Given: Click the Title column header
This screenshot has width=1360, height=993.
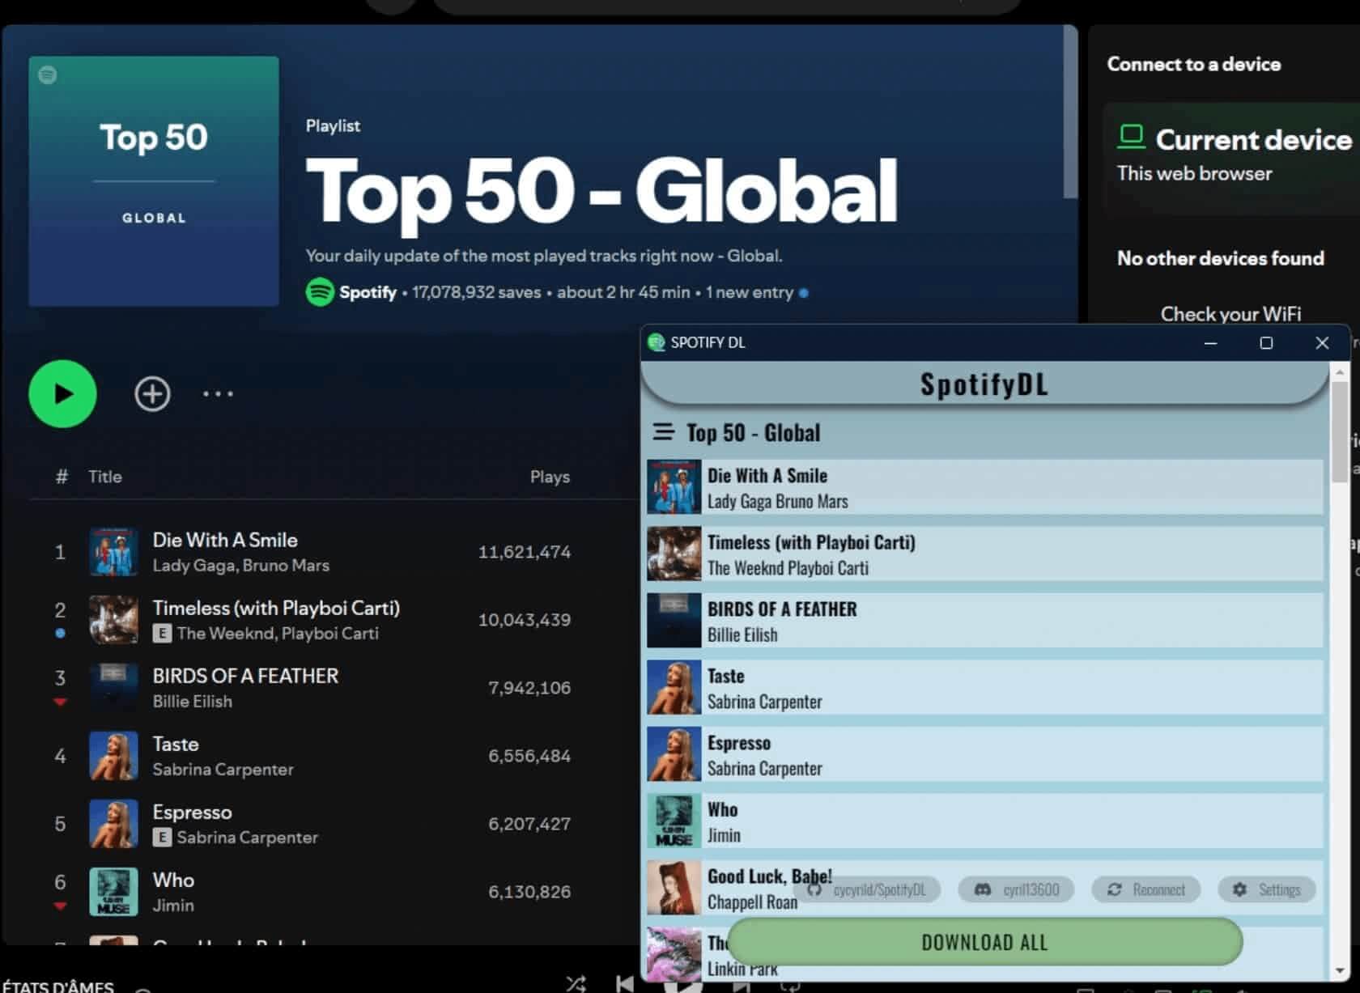Looking at the screenshot, I should point(105,477).
